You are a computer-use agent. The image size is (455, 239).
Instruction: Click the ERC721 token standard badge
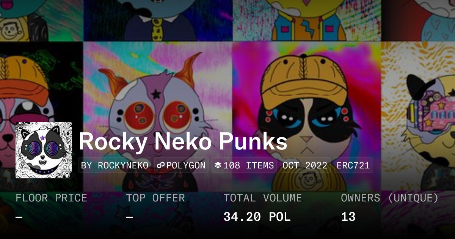click(x=353, y=165)
